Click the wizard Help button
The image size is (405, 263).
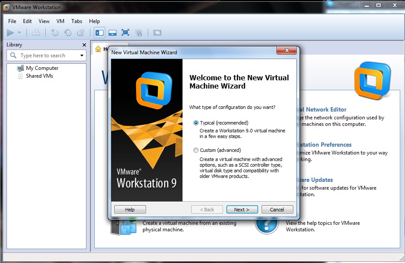130,209
